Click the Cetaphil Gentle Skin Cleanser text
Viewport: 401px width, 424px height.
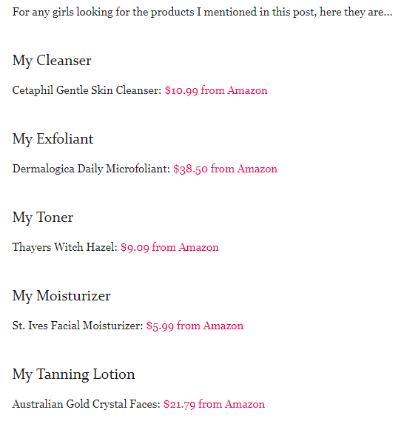click(x=87, y=90)
